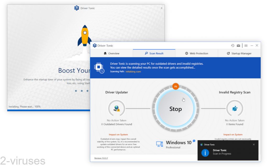Screen dimensions: 268x167
Task: Click the orange 0% progress badge
Action: (x=175, y=86)
